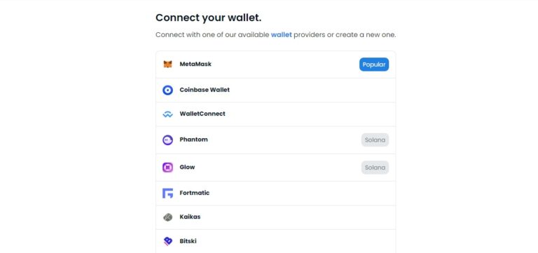Screen dimensions: 538x253
Task: Open the blue wallet link
Action: [x=282, y=34]
